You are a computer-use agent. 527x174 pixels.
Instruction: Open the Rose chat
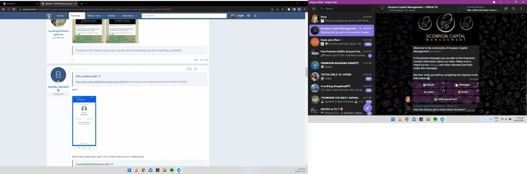tap(341, 19)
